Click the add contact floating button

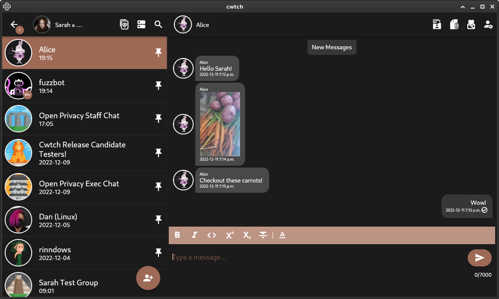[x=148, y=278]
